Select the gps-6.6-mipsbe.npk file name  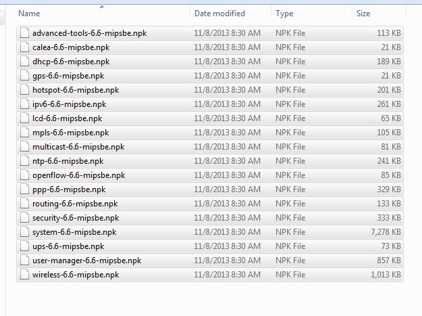click(68, 76)
